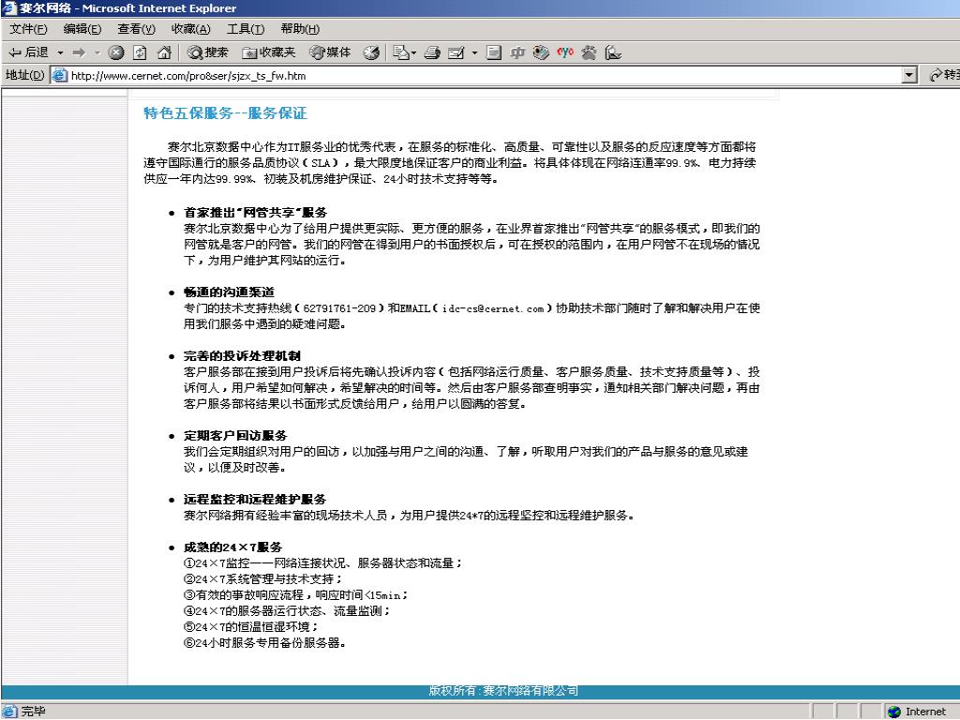
Task: Click the heading 远程监控和远程维护服务
Action: pos(255,499)
